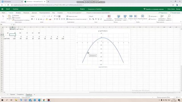Align text right

click(59, 19)
